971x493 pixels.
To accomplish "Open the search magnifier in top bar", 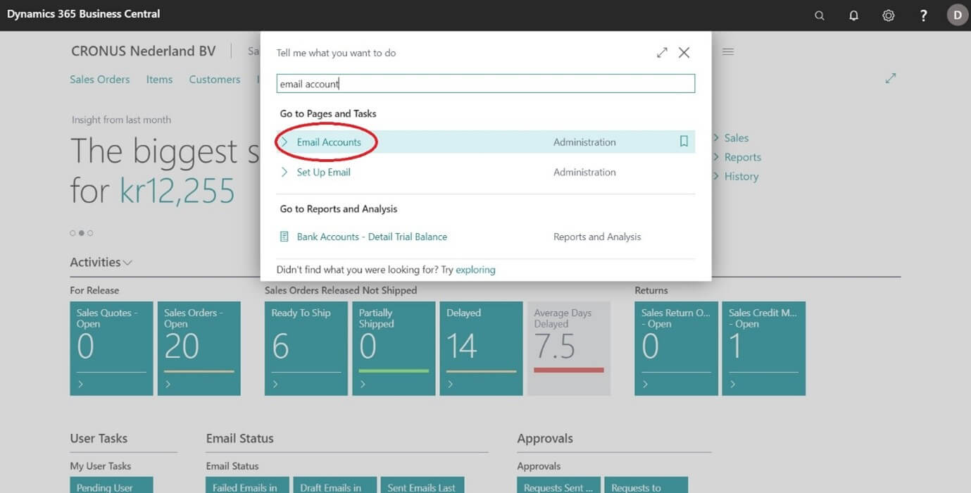I will (x=819, y=15).
